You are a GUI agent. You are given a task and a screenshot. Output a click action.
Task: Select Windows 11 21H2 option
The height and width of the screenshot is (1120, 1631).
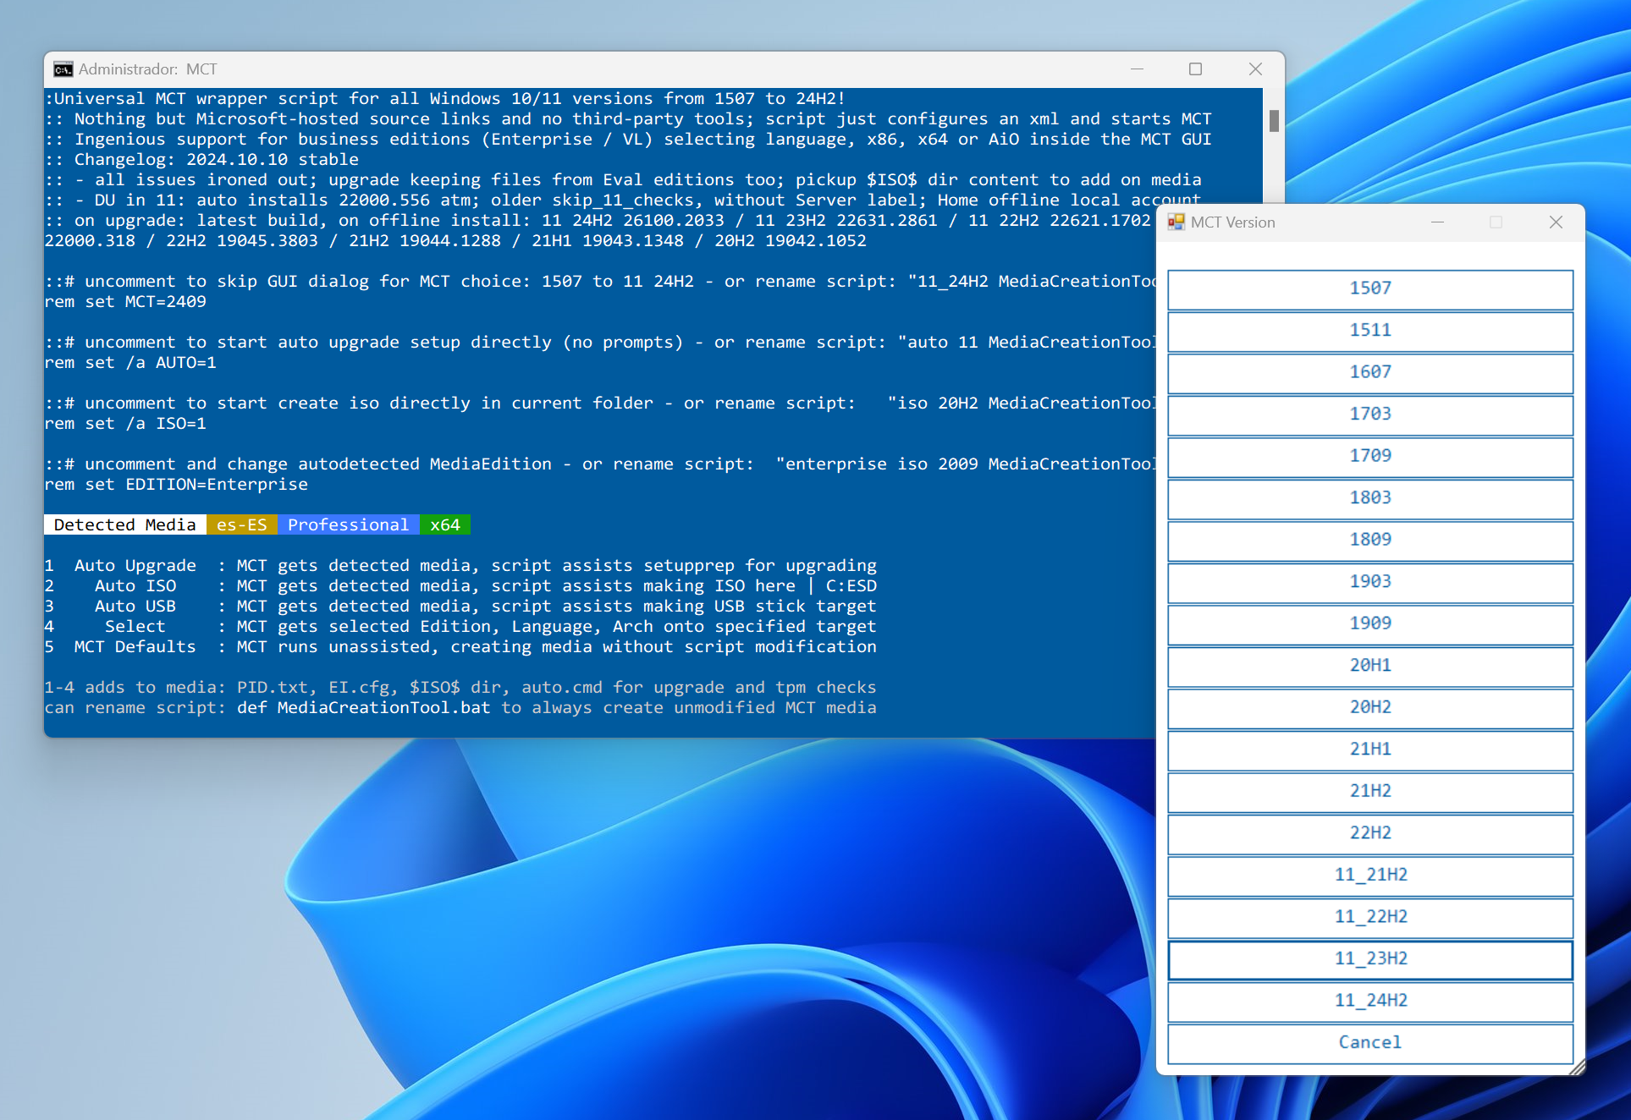[1369, 876]
